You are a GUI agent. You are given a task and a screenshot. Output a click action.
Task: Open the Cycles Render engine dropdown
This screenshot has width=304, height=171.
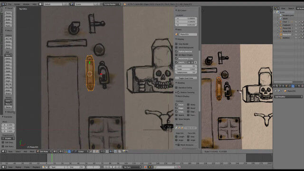(x=112, y=4)
